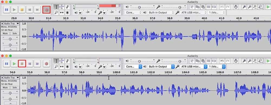Screen dimensions: 271x105
Task: Click the Redo arrow in the top window
Action: 228,7
